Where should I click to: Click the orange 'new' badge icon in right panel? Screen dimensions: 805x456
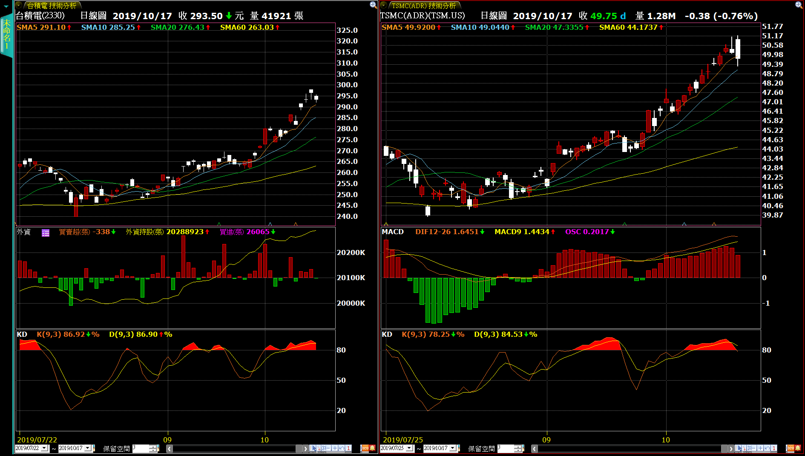coord(791,448)
